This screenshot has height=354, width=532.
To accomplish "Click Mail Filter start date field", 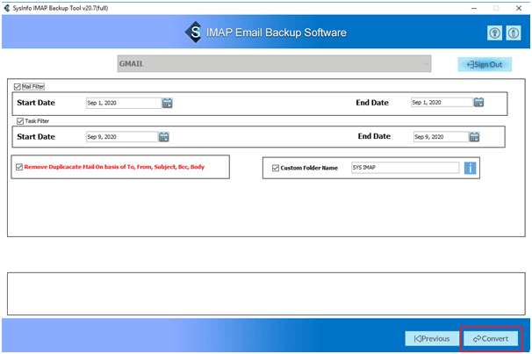I will (x=122, y=103).
